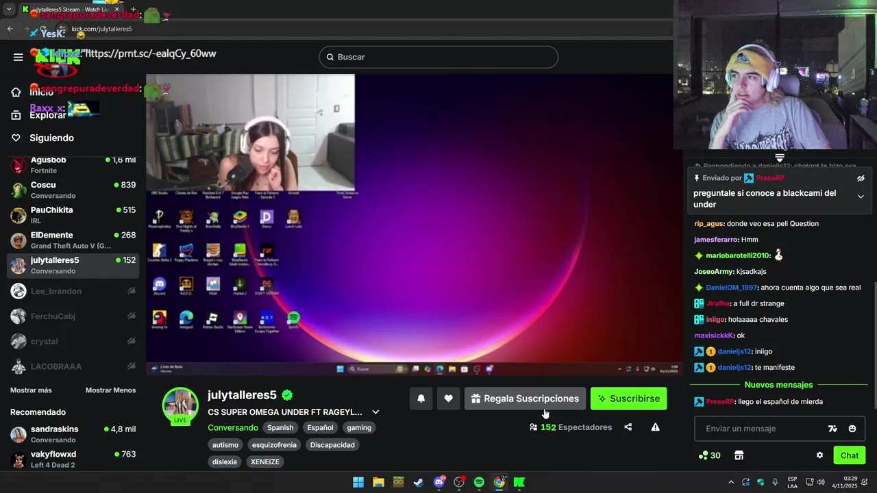Hide the pinned message with eye icon
Viewport: 877px width, 493px height.
[x=861, y=178]
